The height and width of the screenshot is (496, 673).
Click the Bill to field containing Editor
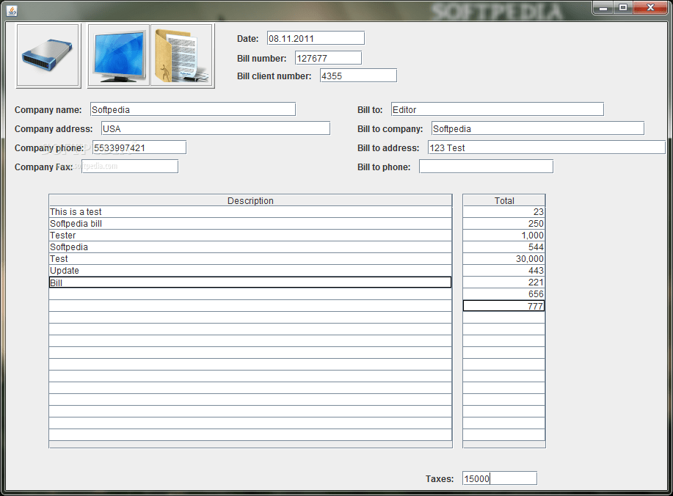coord(498,109)
